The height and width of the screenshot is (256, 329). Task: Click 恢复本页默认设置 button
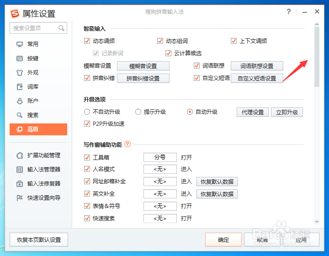coord(39,240)
